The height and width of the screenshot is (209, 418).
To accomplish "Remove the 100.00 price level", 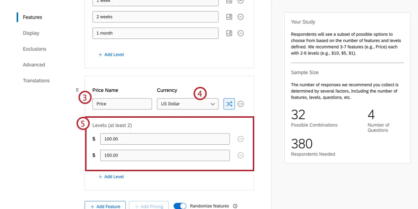I will tap(240, 139).
